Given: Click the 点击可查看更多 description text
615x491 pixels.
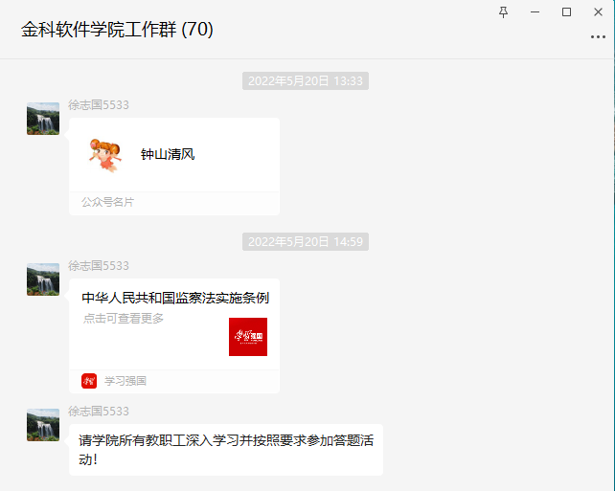Looking at the screenshot, I should click(124, 318).
